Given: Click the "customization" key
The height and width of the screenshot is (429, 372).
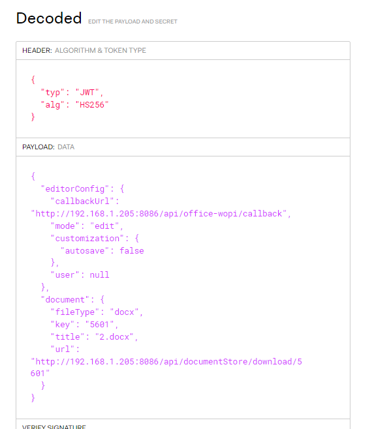Looking at the screenshot, I should tap(87, 239).
